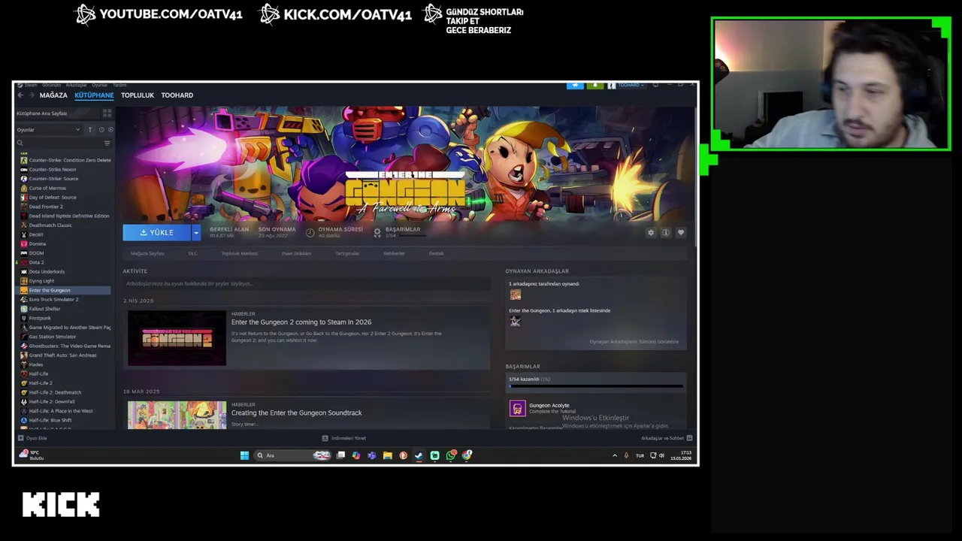Select Dota 2 in the game list
The height and width of the screenshot is (541, 962).
tap(36, 262)
